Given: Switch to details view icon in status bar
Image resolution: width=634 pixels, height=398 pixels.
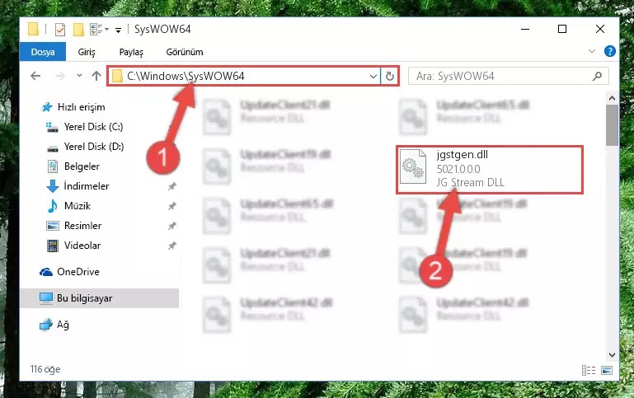Looking at the screenshot, I should (589, 370).
